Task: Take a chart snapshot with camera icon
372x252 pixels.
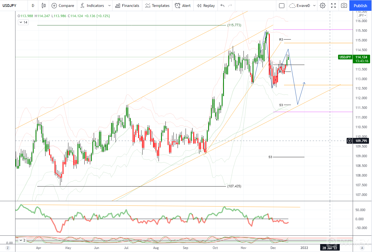Action: (x=344, y=6)
